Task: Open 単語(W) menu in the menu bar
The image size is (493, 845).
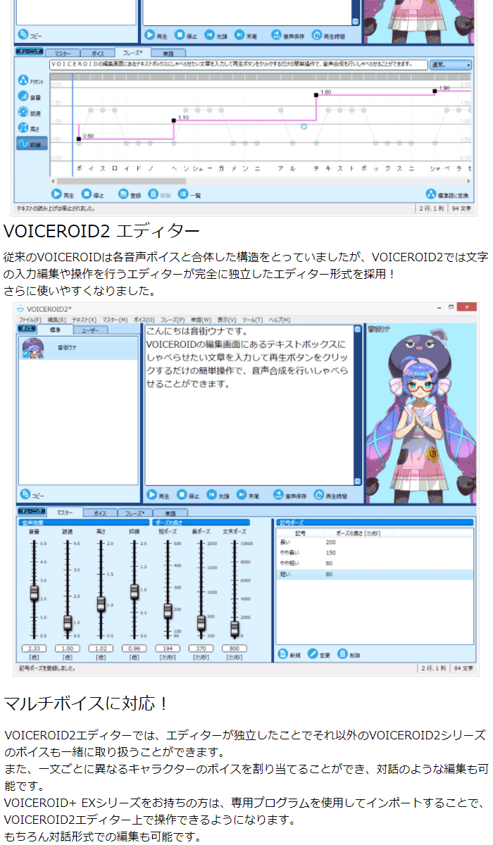Action: [201, 320]
